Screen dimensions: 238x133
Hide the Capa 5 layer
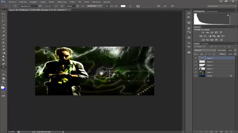click(196, 58)
